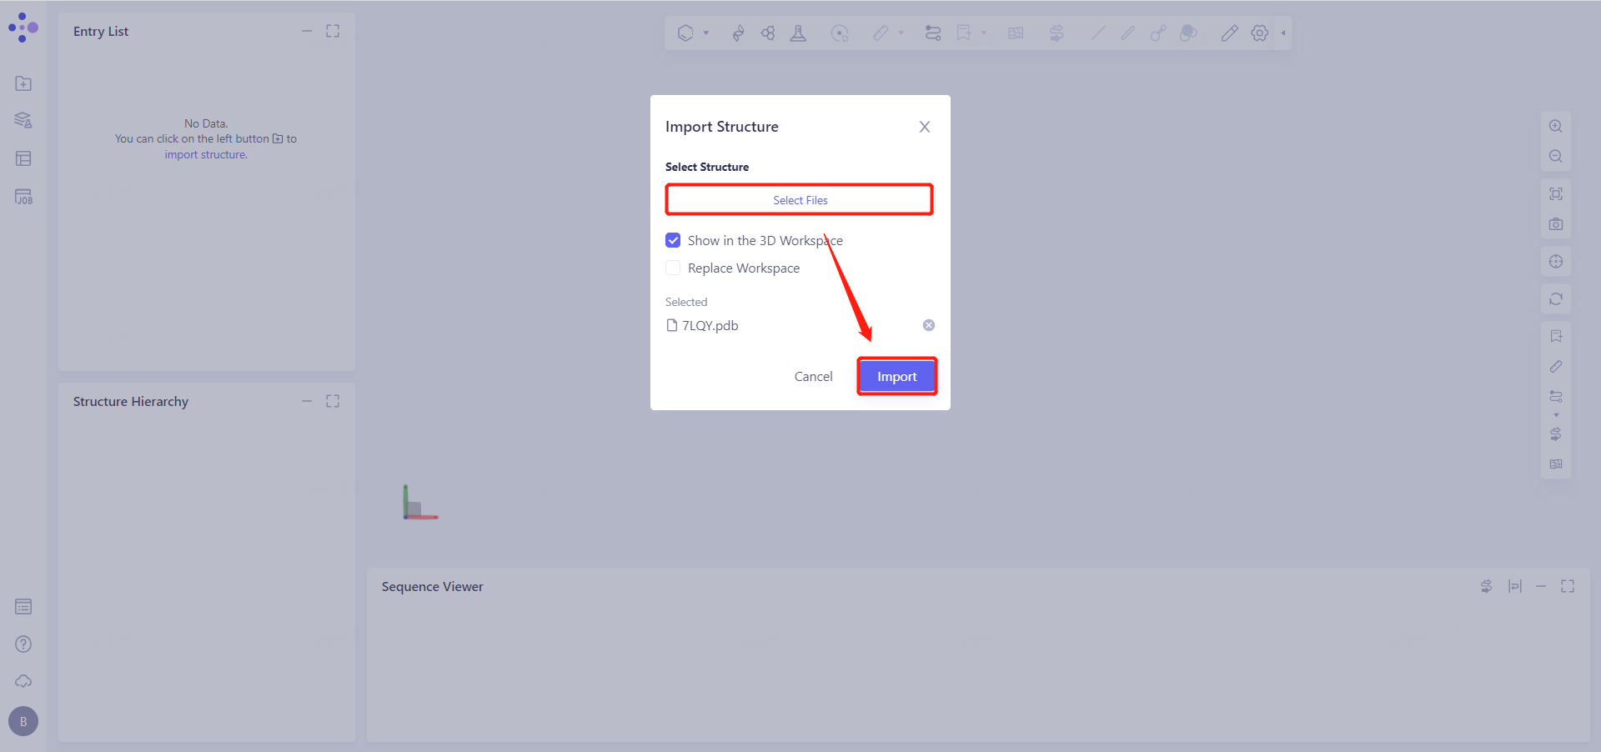Collapse the top toolbar with arrow
Screen dimensions: 1601x752
pos(1283,33)
